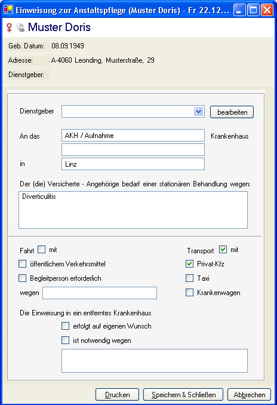Uncheck the Transport mit checkbox
Image resolution: width=277 pixels, height=405 pixels.
click(223, 250)
